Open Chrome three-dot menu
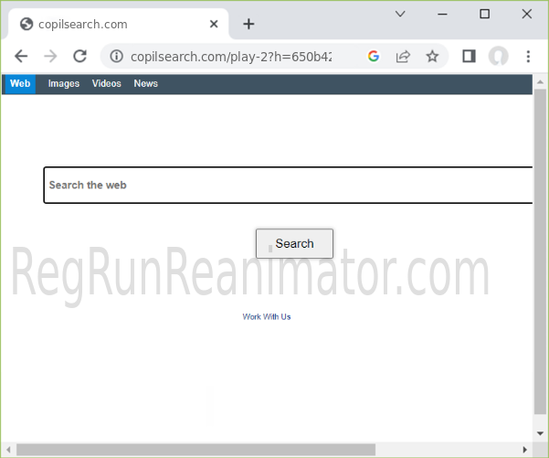This screenshot has height=458, width=549. [528, 56]
